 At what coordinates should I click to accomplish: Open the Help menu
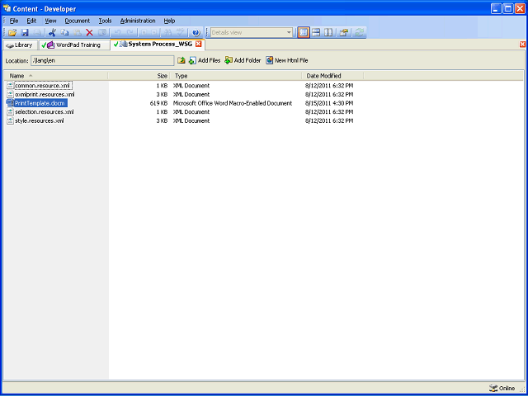click(169, 21)
